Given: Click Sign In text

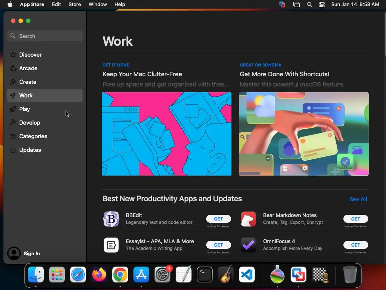Looking at the screenshot, I should pyautogui.click(x=32, y=253).
